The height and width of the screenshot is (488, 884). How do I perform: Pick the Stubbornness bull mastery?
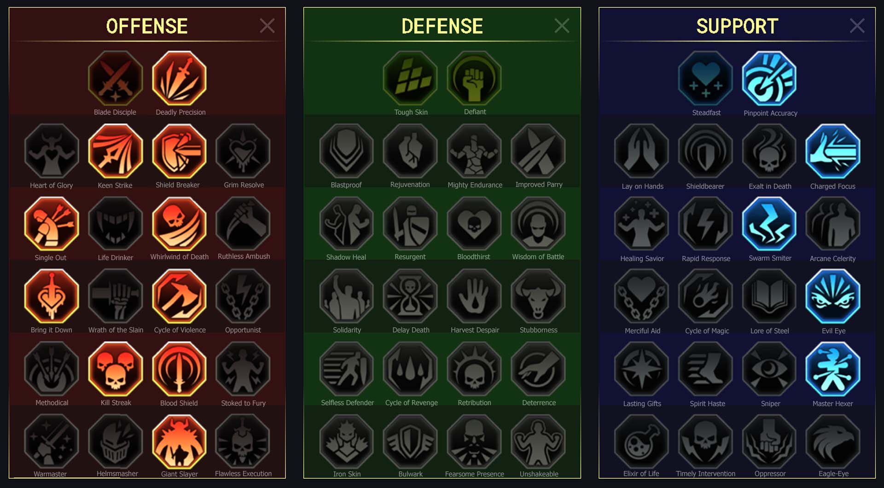pos(538,296)
